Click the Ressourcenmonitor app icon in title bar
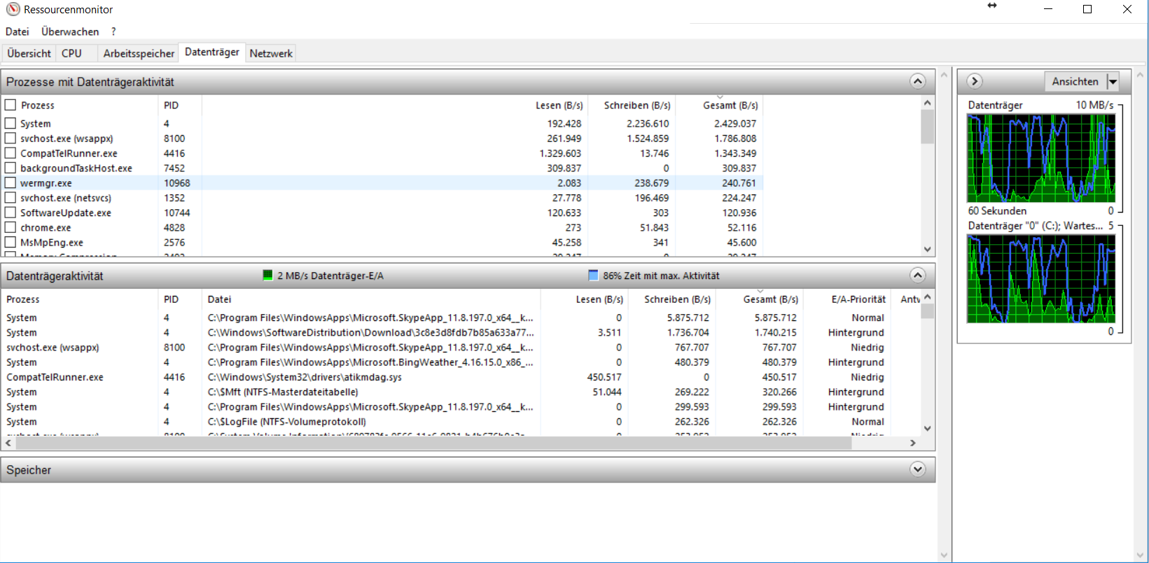The width and height of the screenshot is (1149, 563). [13, 10]
